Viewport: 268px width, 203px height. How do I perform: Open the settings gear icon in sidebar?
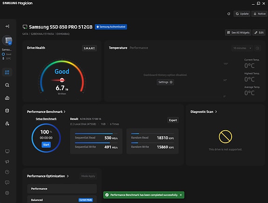(x=7, y=193)
